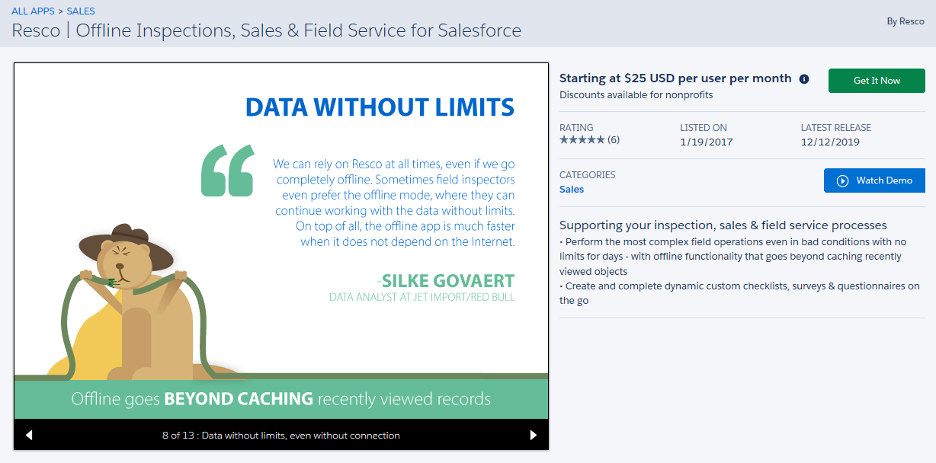Select Sales under Categories
This screenshot has width=936, height=463.
(572, 190)
